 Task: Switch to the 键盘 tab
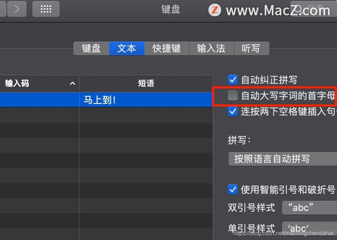pyautogui.click(x=91, y=48)
